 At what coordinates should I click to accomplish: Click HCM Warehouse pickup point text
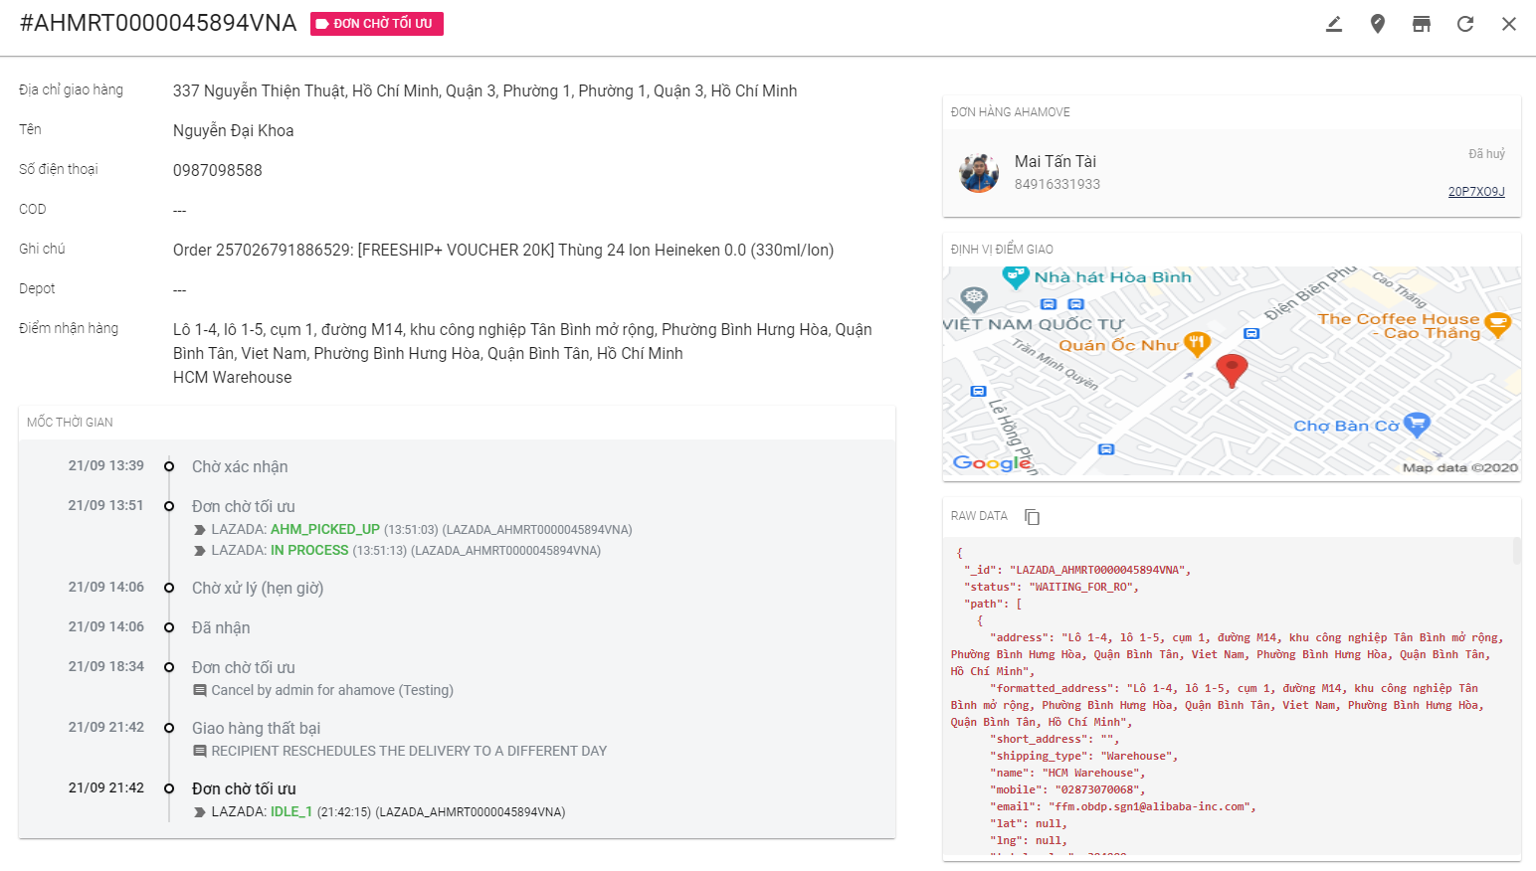233,377
